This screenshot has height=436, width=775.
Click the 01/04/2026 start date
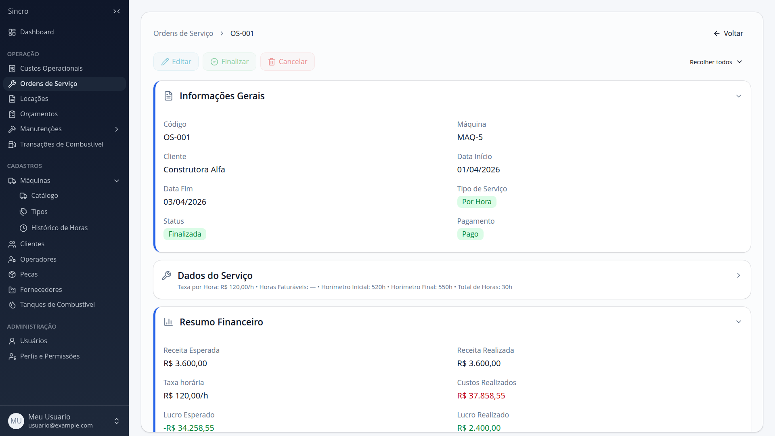point(478,170)
